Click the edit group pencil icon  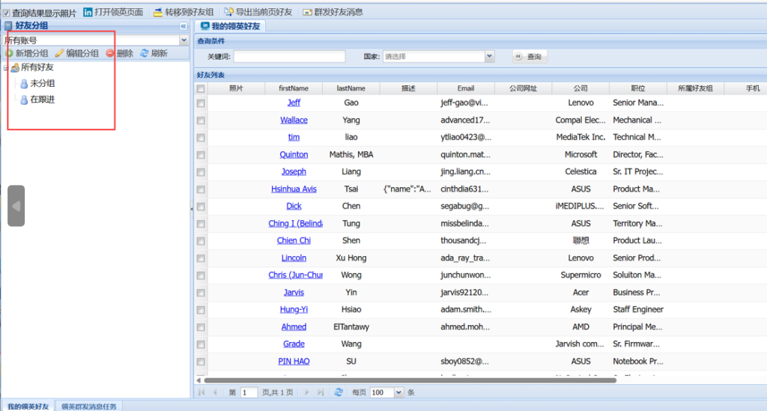[x=59, y=53]
